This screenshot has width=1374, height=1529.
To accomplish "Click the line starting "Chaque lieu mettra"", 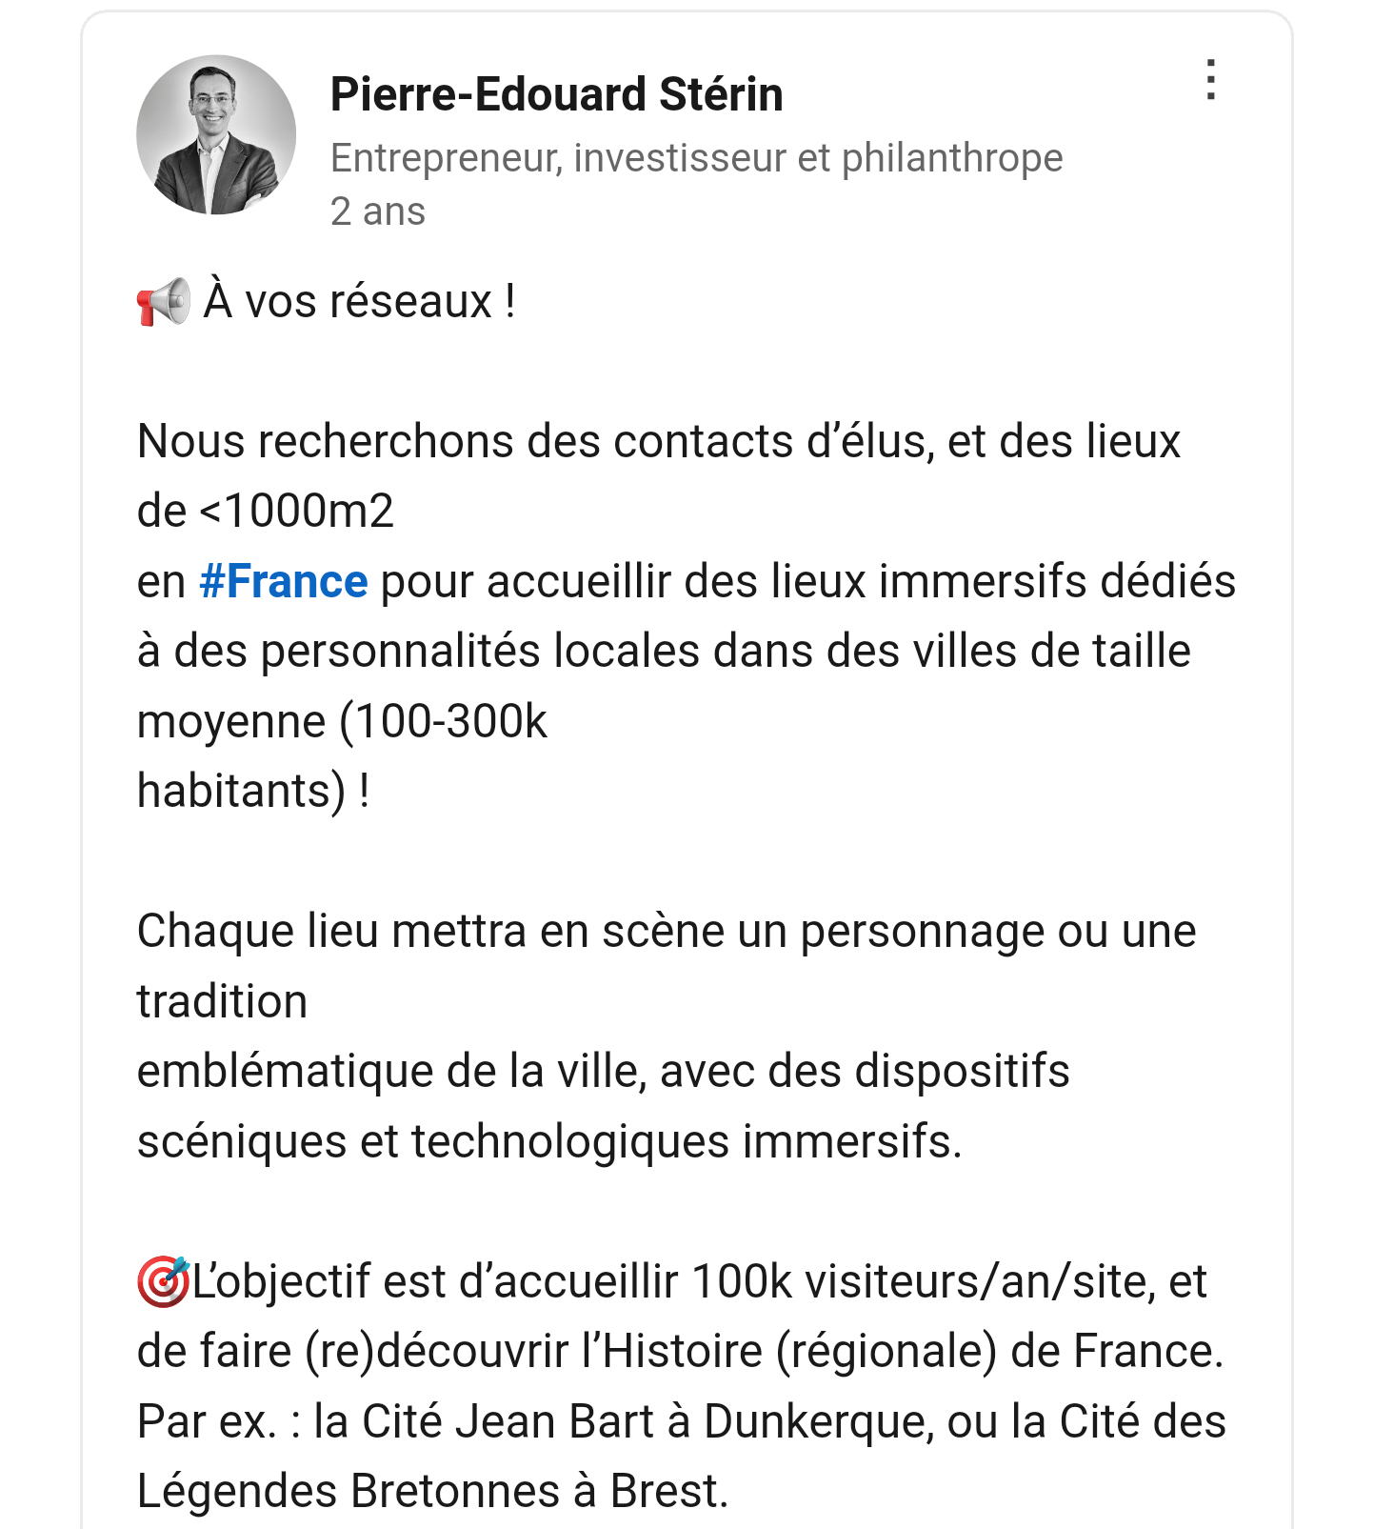I will (x=666, y=931).
